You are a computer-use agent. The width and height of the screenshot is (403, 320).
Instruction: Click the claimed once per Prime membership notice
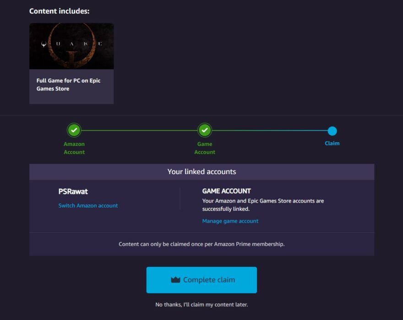click(x=201, y=244)
